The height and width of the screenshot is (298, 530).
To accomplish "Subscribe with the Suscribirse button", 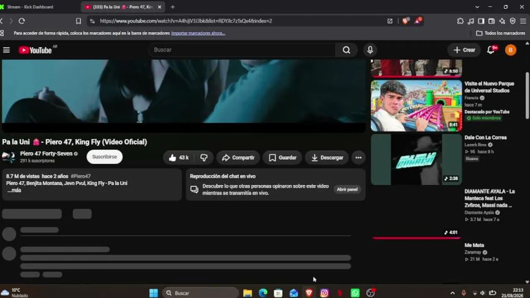I will (x=105, y=157).
